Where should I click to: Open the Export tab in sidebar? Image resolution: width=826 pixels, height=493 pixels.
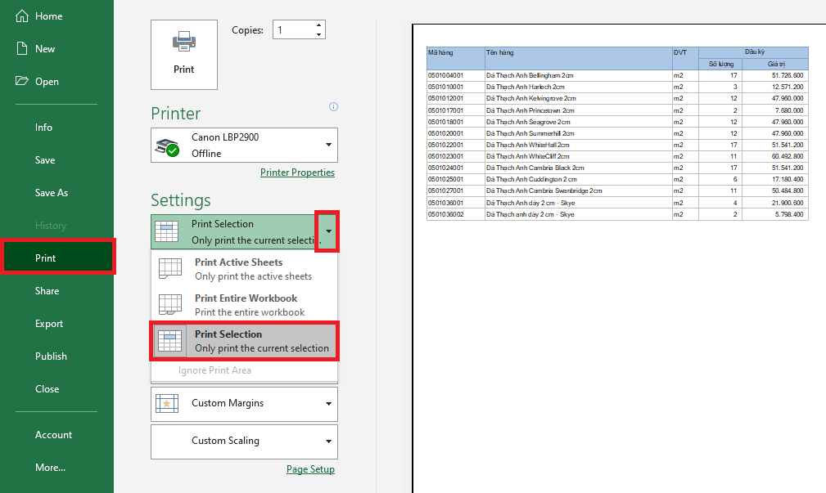48,324
